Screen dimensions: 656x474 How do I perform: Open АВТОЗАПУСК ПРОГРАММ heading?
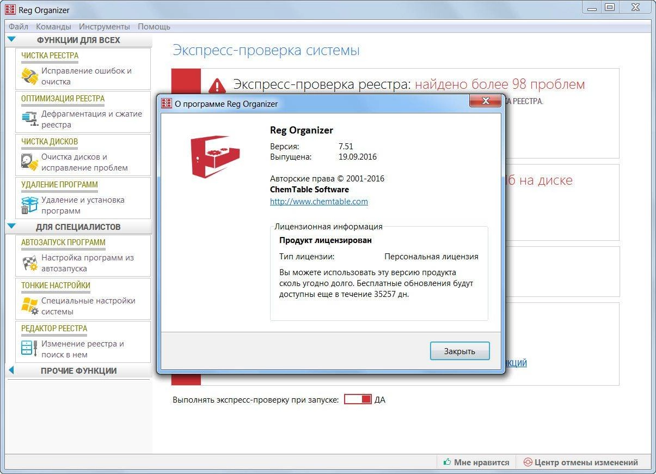click(63, 242)
